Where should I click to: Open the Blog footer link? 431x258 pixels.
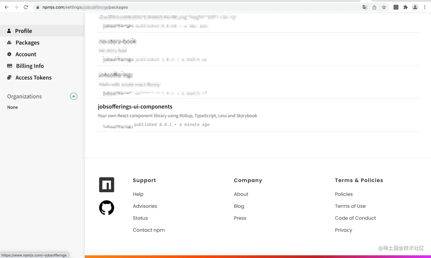(x=239, y=206)
